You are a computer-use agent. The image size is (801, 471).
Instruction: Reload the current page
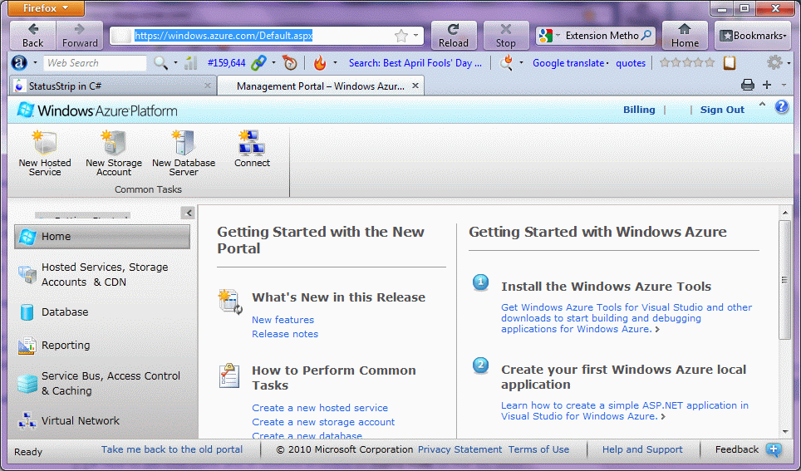coord(454,36)
